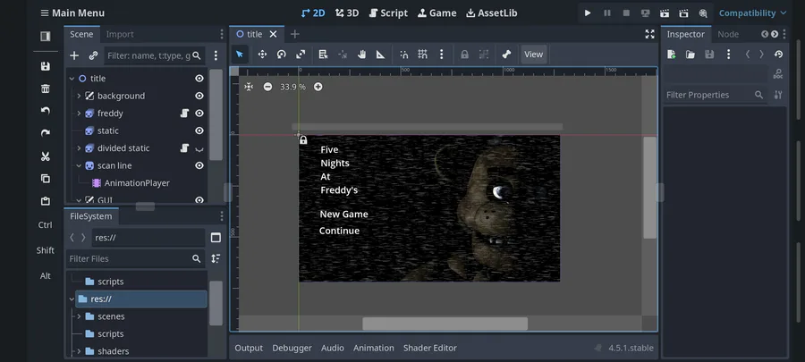Toggle smart snap icon
Viewport: 805px width, 362px height.
coord(404,55)
